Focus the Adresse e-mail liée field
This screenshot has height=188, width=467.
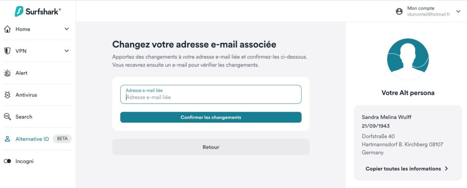pyautogui.click(x=211, y=94)
